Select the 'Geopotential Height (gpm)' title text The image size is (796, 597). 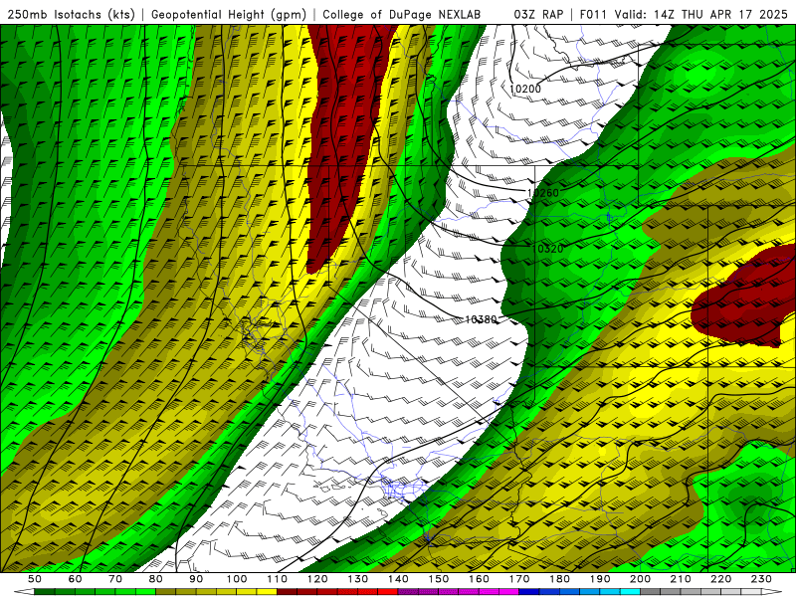pos(229,14)
